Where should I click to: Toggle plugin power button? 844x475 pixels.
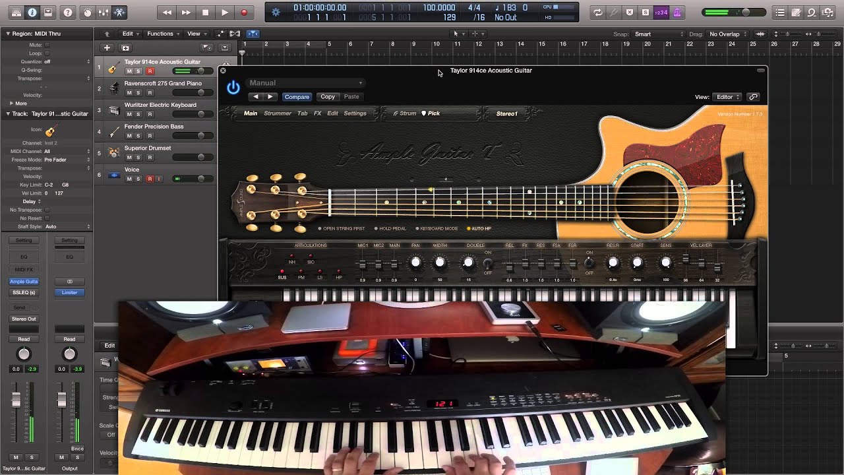[x=233, y=87]
